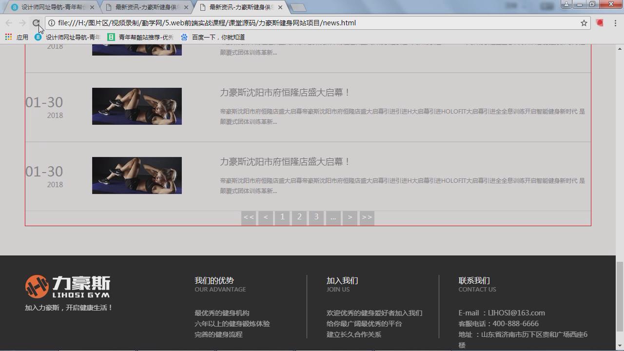Open the 青年帮酷站推荐 bookmark
The width and height of the screenshot is (624, 351).
point(140,37)
